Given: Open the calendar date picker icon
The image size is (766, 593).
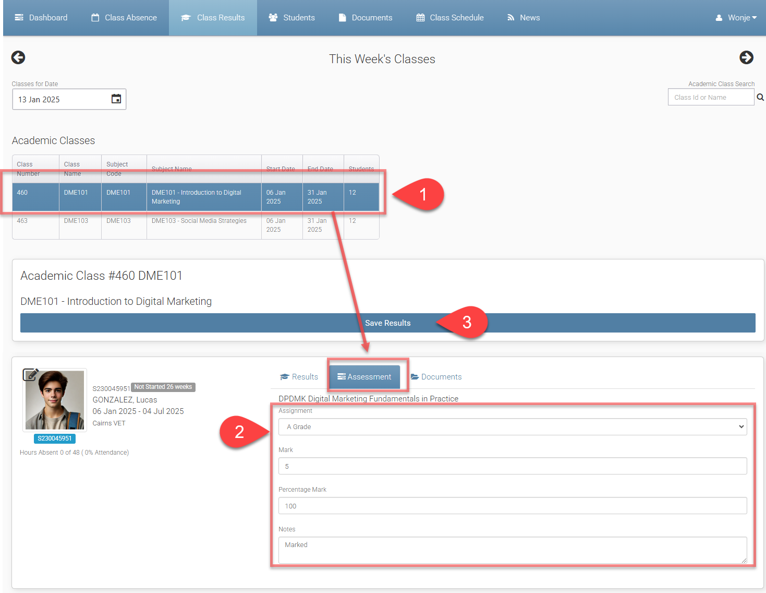Looking at the screenshot, I should click(116, 99).
